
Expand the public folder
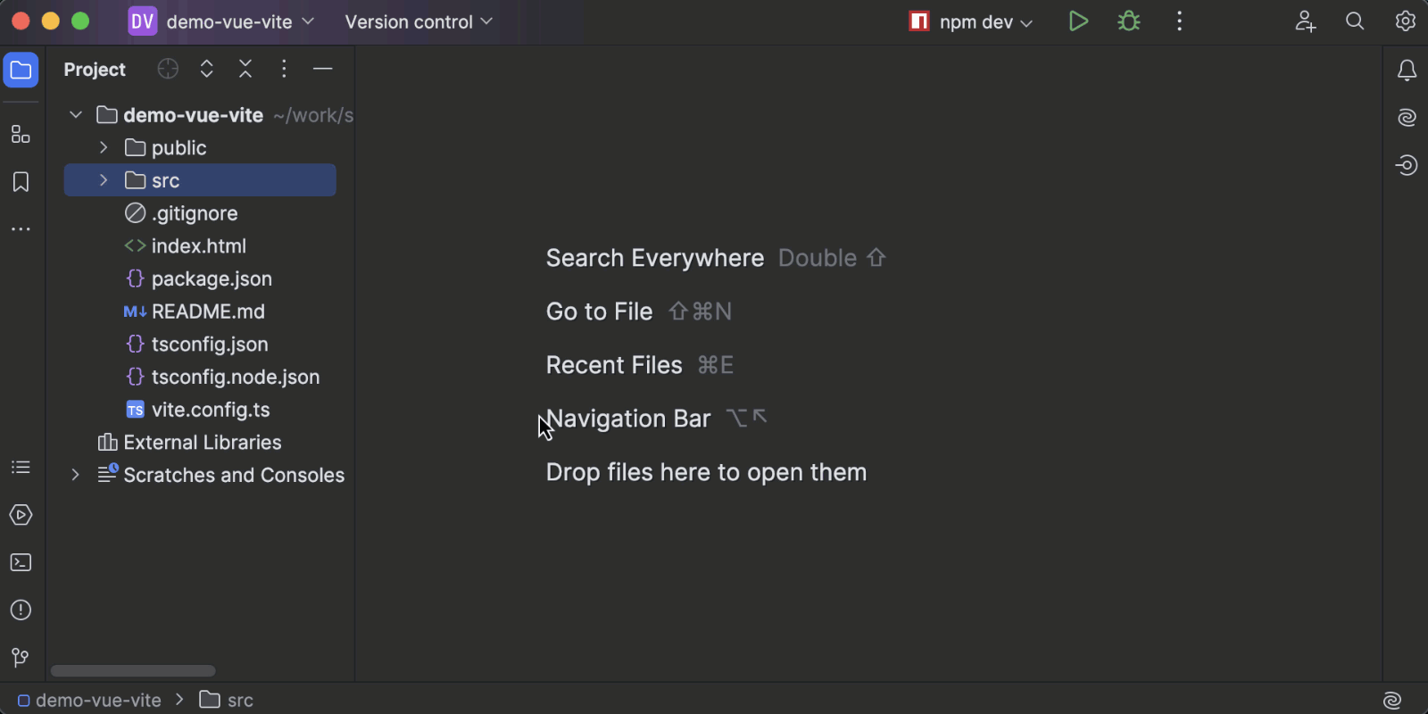click(x=104, y=147)
